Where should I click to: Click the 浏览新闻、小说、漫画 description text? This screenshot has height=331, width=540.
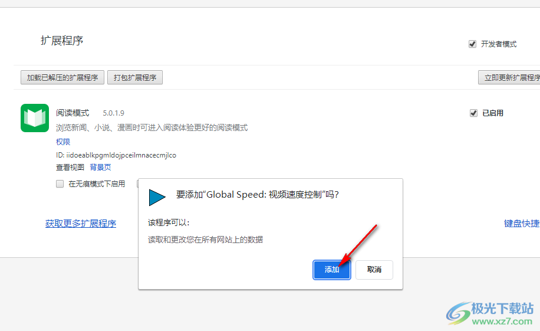pos(152,128)
